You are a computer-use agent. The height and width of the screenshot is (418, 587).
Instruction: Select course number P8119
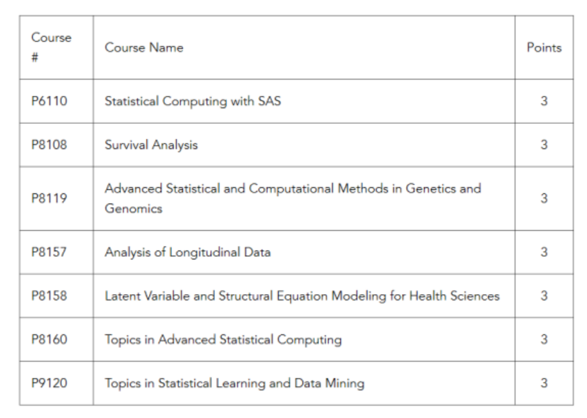(x=49, y=198)
